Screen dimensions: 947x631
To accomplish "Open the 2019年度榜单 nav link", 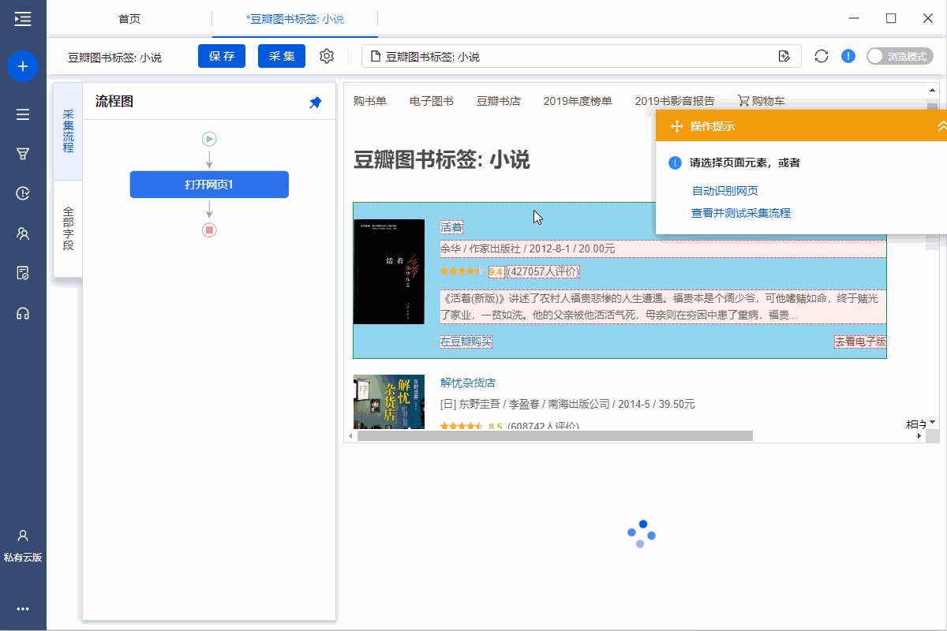I will click(x=578, y=101).
